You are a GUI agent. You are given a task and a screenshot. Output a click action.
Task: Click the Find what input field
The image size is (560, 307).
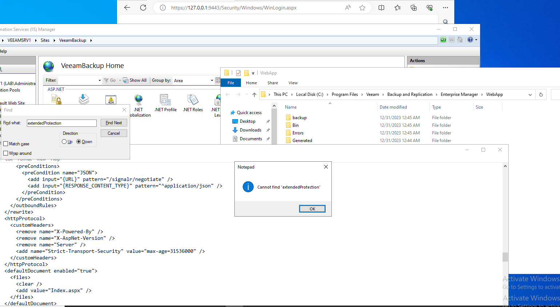click(x=62, y=123)
